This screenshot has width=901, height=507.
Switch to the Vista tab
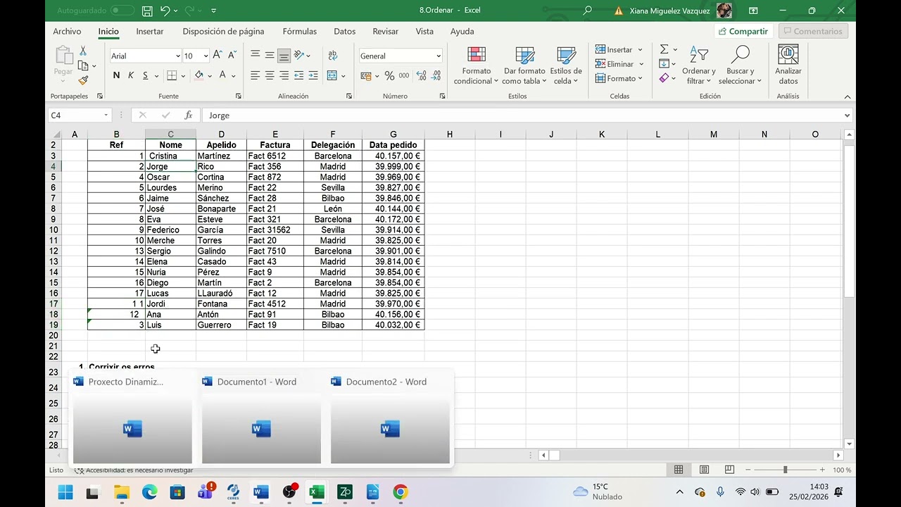(424, 31)
